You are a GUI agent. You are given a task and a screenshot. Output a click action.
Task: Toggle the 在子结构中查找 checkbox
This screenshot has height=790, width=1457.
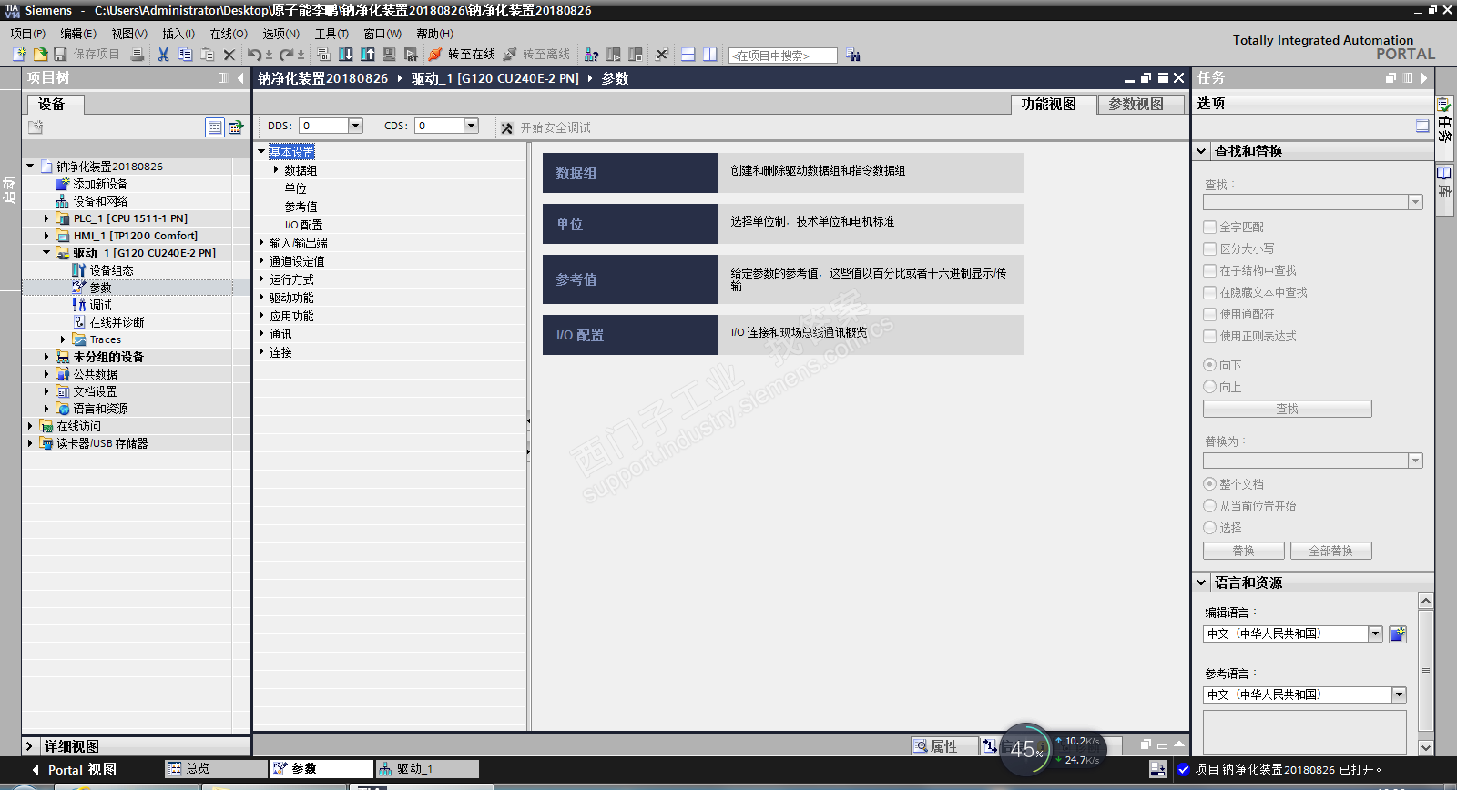click(x=1210, y=270)
